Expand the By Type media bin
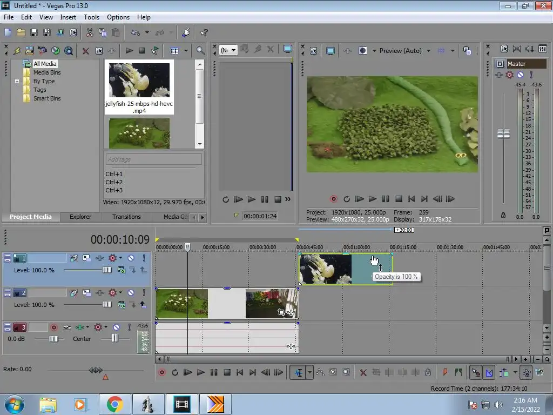Screen dimensions: 553x415 [x=17, y=81]
